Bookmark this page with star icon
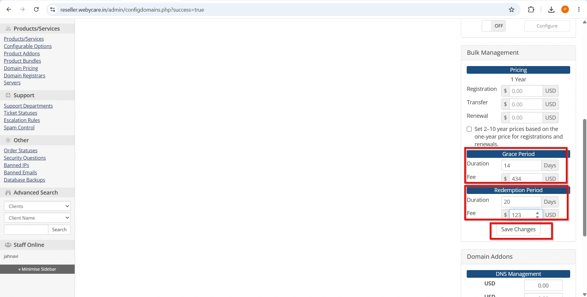The height and width of the screenshot is (297, 587). point(511,9)
